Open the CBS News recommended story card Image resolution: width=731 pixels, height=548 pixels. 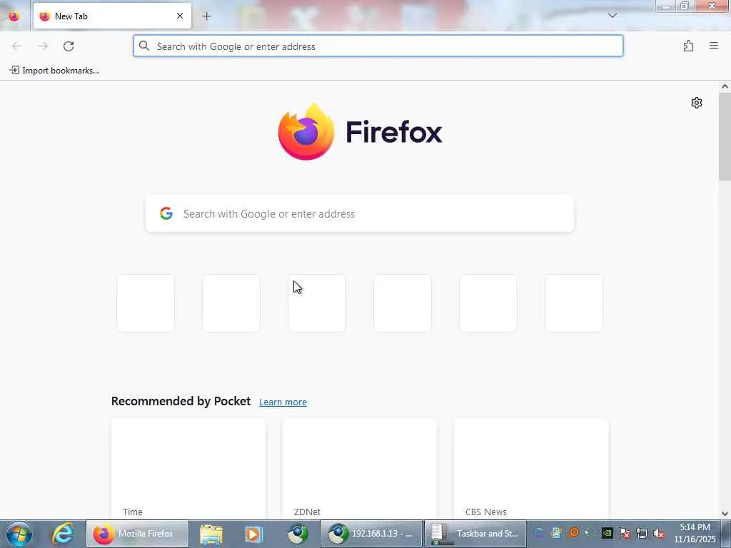[x=531, y=469]
